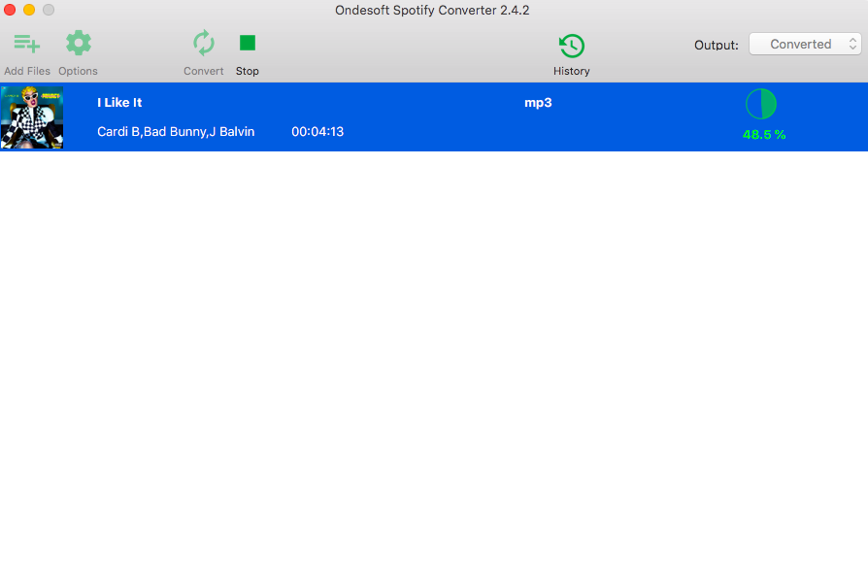Close the Ondesoft window with red button
868x563 pixels.
(10, 10)
